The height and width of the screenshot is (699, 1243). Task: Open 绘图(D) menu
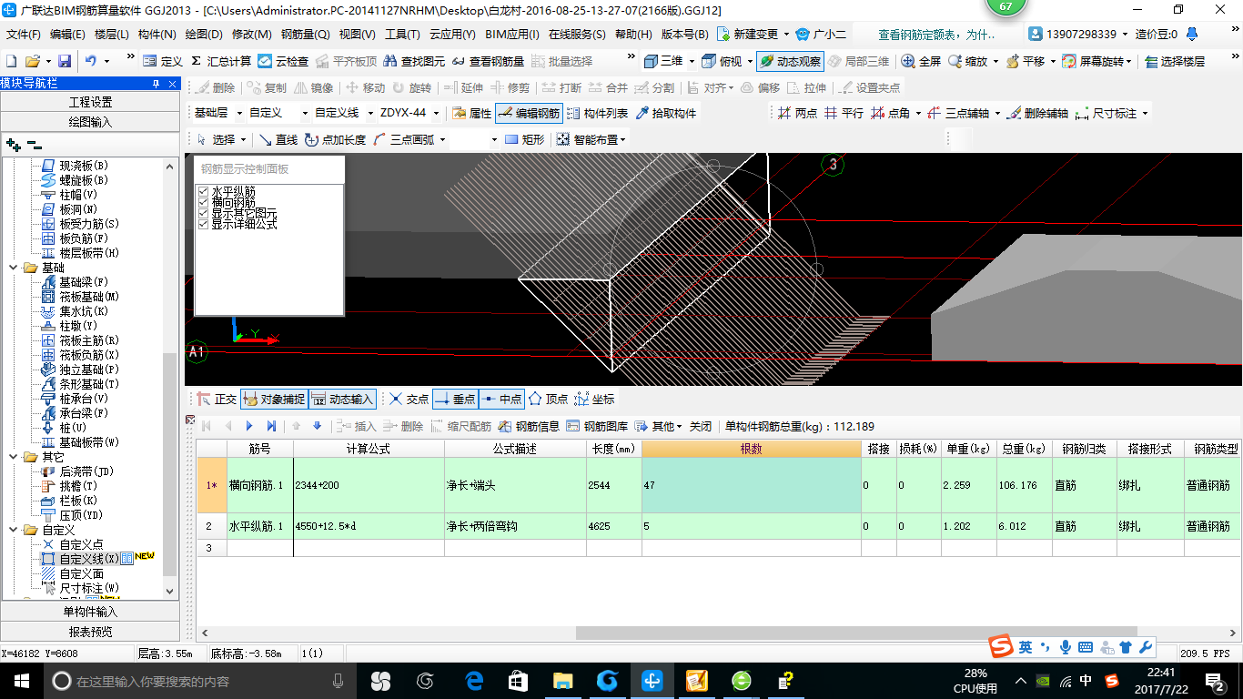click(x=204, y=35)
